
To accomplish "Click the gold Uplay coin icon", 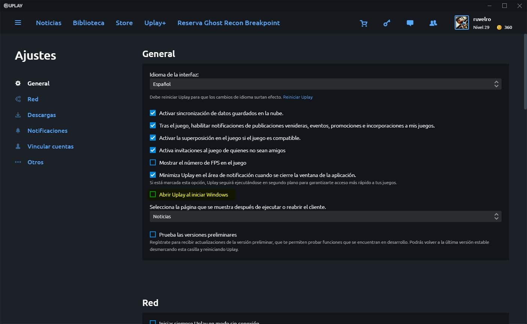I will (x=499, y=27).
